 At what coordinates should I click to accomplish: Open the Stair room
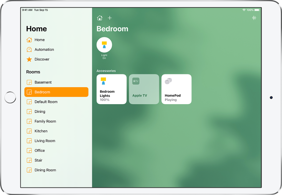(x=56, y=160)
